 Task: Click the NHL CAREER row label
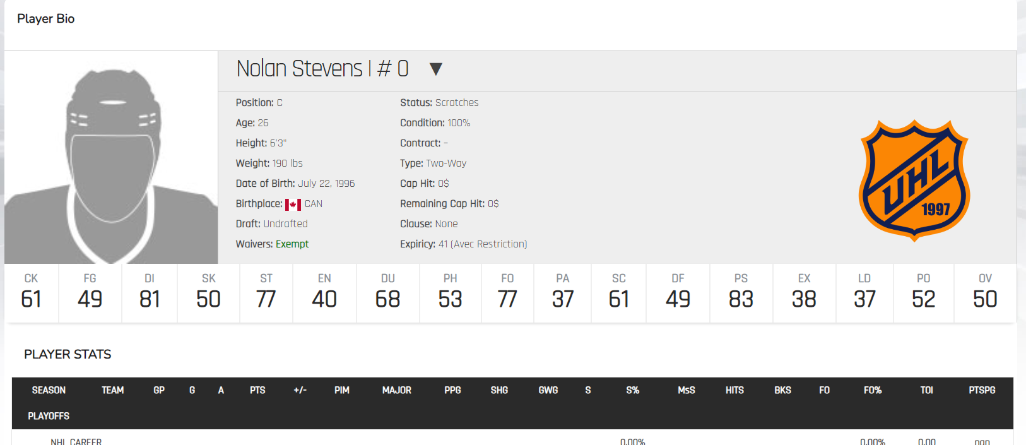pos(76,442)
